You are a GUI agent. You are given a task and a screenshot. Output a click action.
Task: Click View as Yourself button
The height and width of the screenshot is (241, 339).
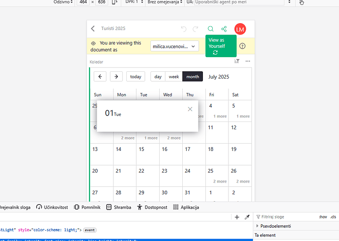(x=221, y=46)
